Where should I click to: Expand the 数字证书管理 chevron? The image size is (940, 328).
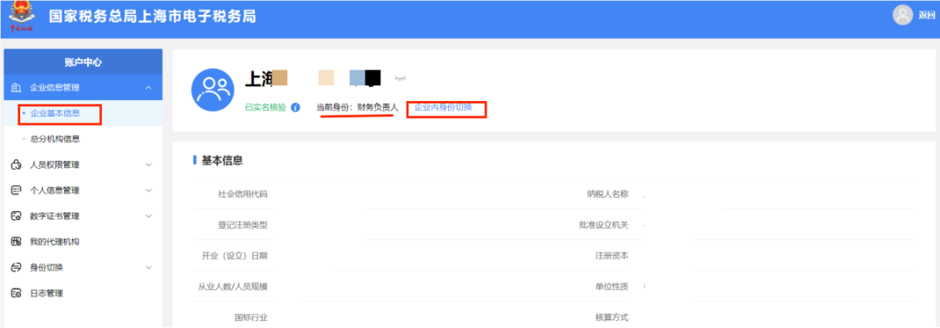point(149,217)
